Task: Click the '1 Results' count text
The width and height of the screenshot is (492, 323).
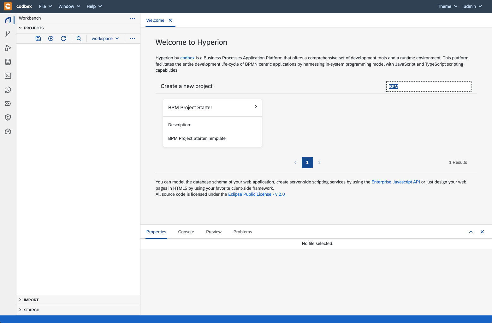Action: [x=458, y=162]
